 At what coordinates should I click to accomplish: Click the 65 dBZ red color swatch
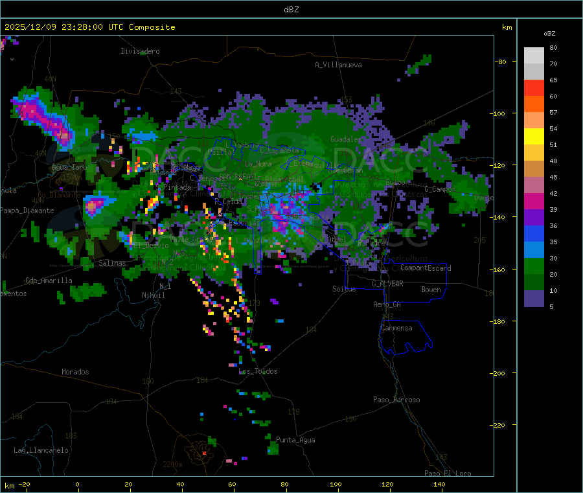[x=534, y=87]
